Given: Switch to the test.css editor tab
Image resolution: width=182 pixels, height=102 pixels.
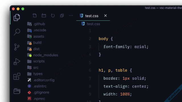Looking at the screenshot, I should tap(93, 16).
